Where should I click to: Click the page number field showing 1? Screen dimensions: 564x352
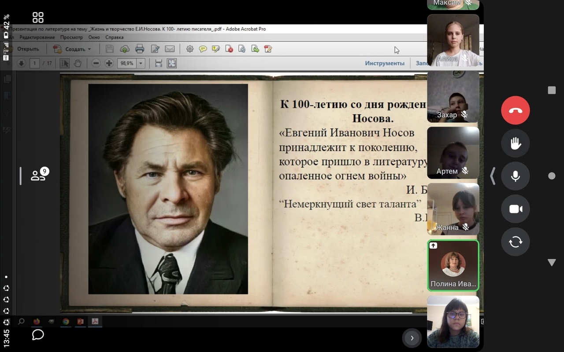[34, 63]
